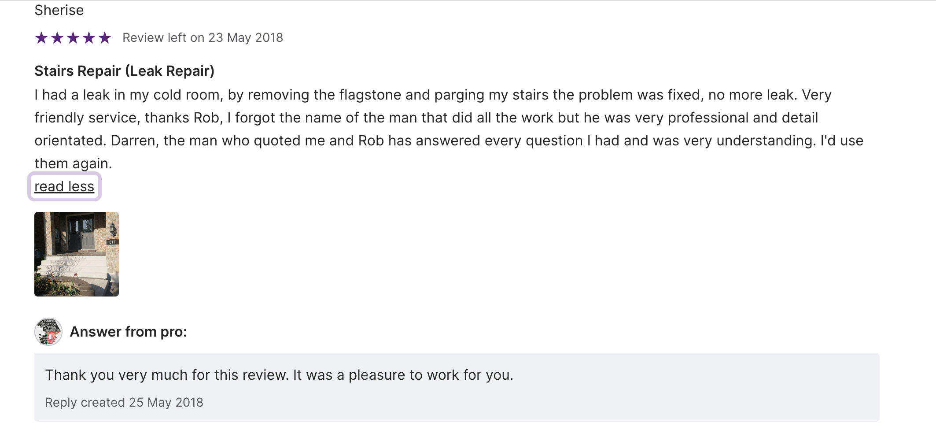Screen dimensions: 936x430
Task: Click the words them again ending the review
Action: coord(73,163)
